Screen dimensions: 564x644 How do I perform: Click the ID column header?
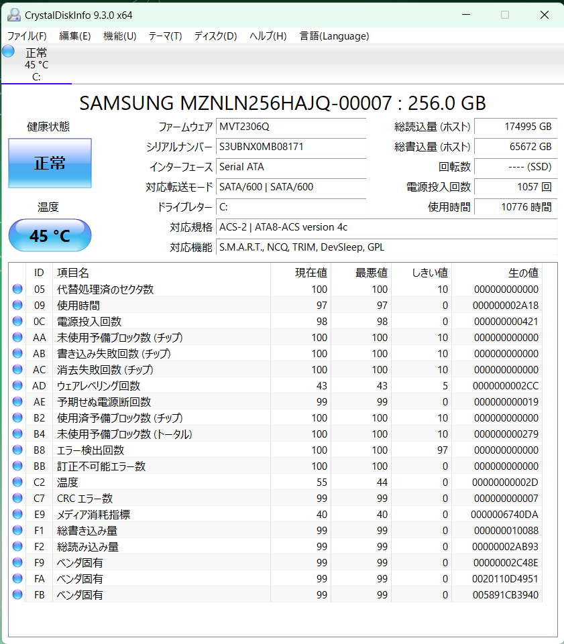(x=39, y=273)
